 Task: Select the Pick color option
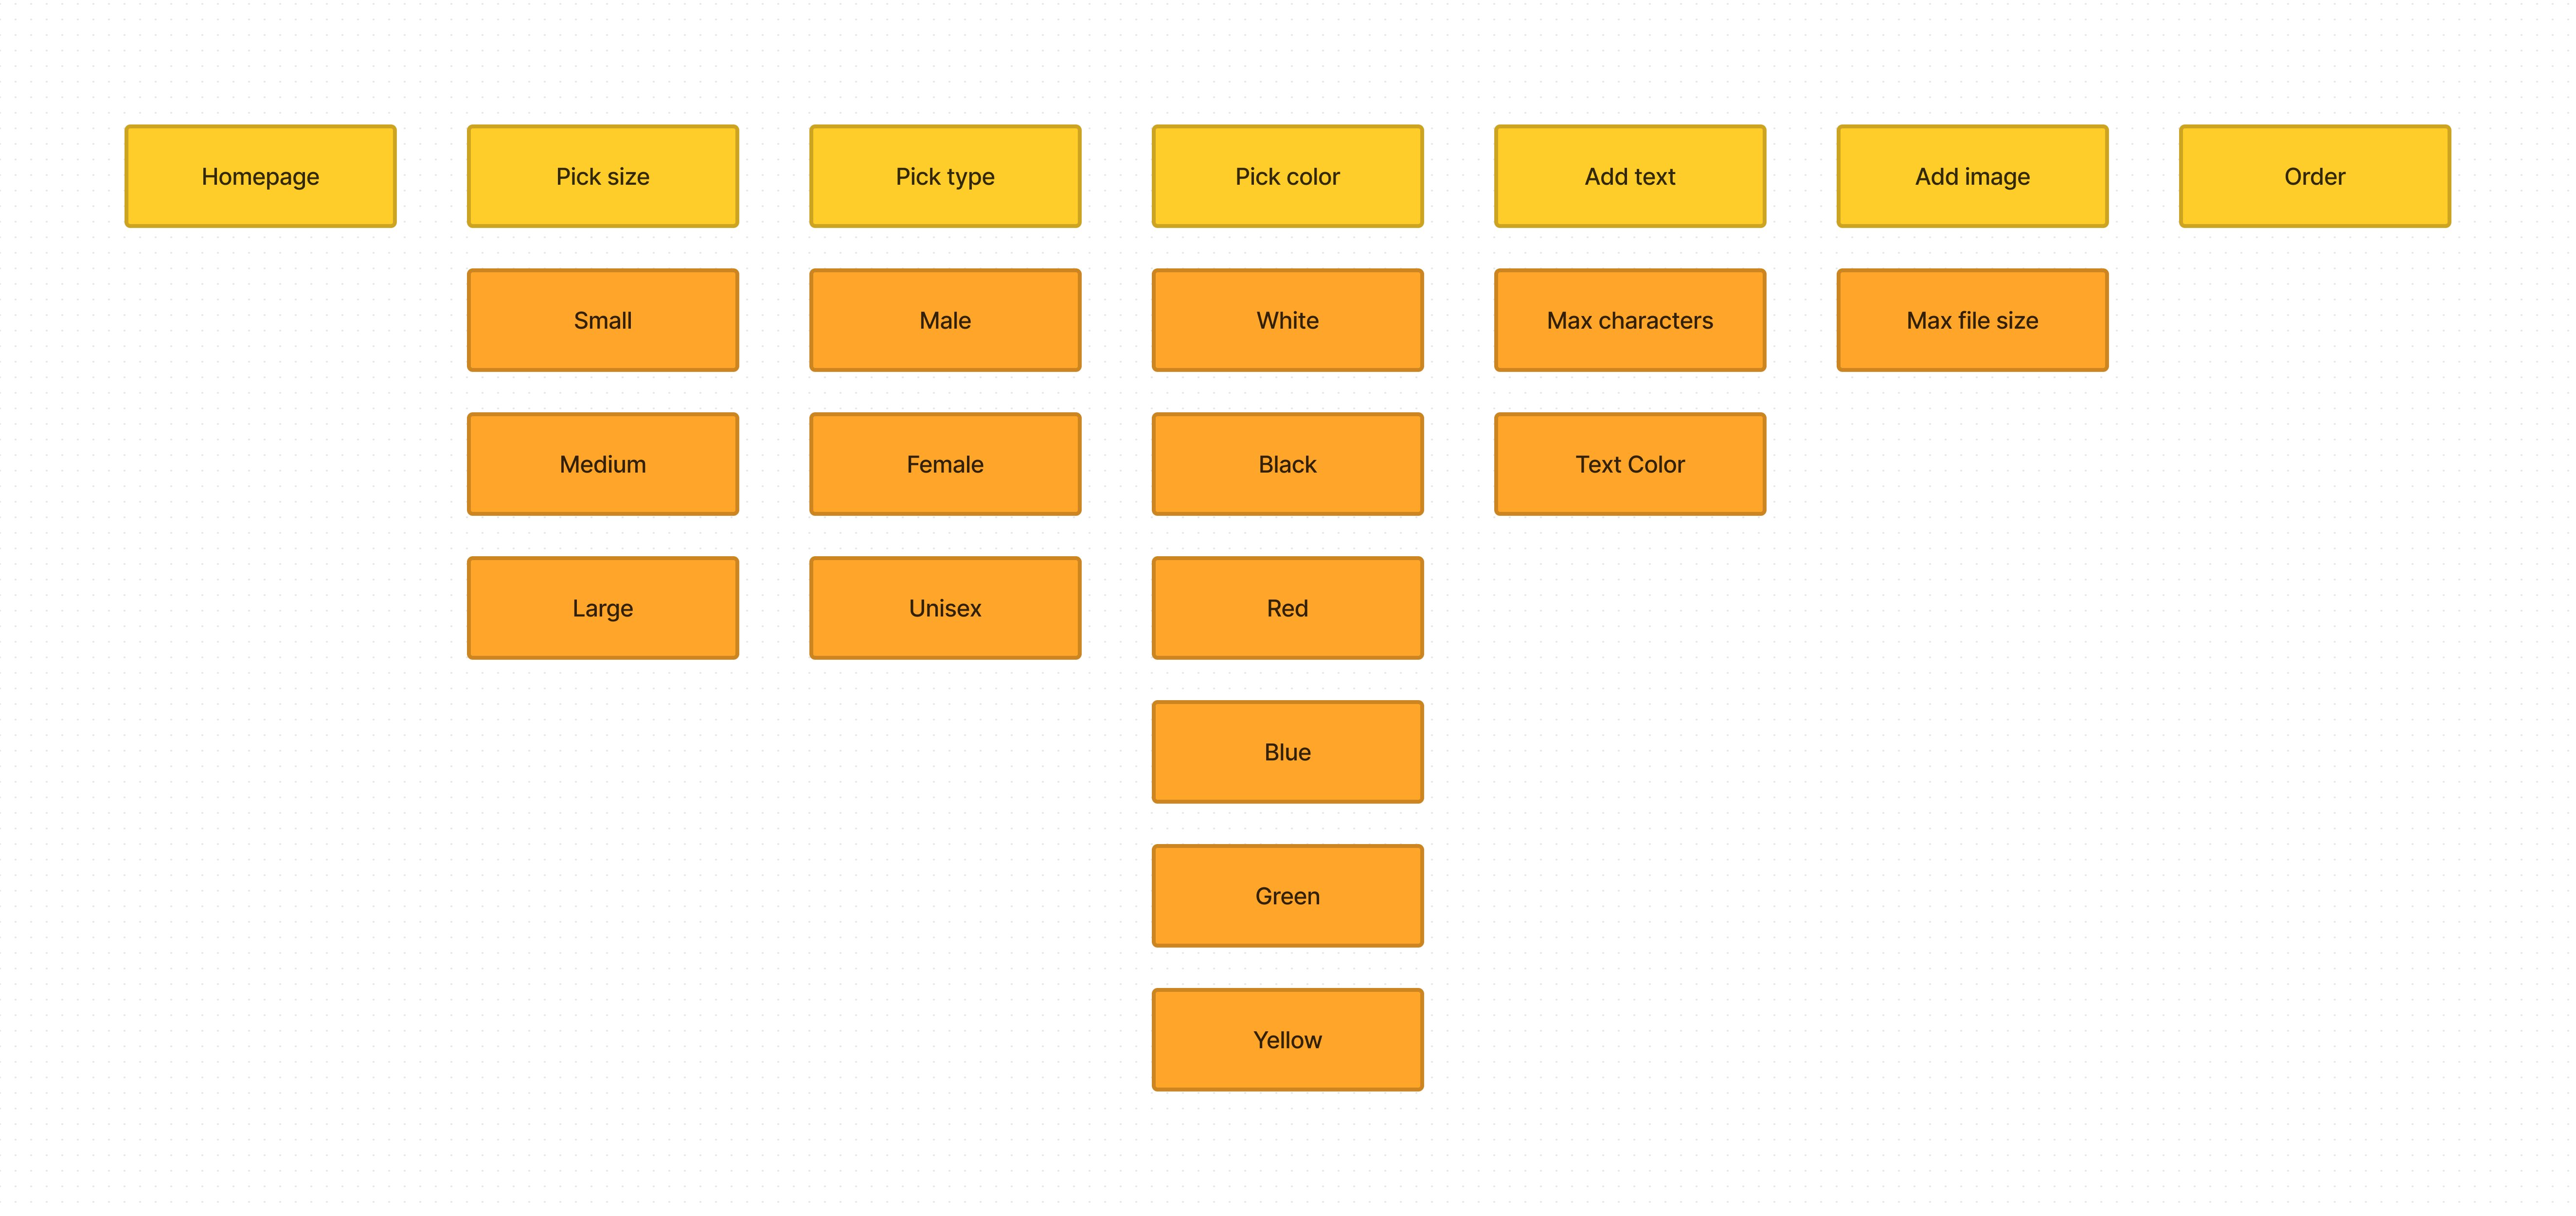click(1288, 176)
